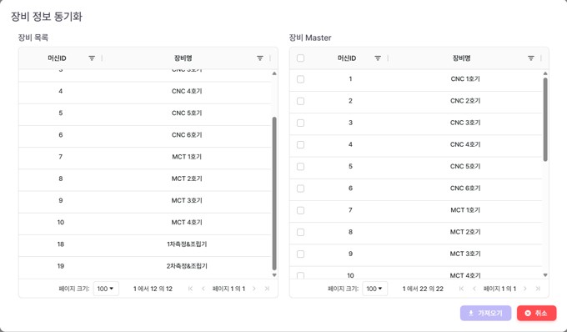Check the CNC 4호기 row in 장비 Master
This screenshot has width=567, height=332.
coord(300,144)
